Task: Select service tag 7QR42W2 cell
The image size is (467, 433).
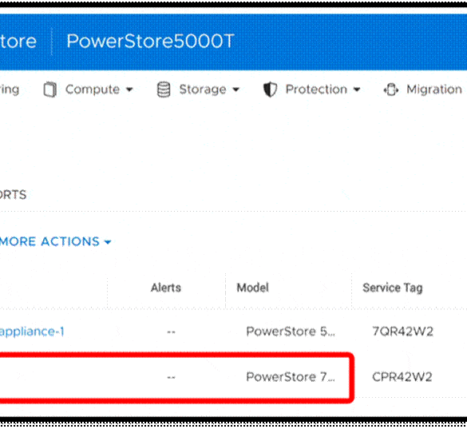Action: tap(402, 332)
